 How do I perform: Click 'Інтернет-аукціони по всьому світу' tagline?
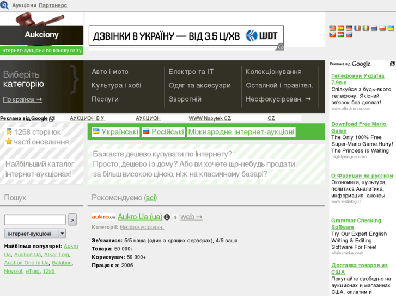(41, 51)
